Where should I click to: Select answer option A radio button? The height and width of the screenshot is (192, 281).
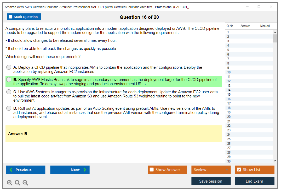coord(9,67)
